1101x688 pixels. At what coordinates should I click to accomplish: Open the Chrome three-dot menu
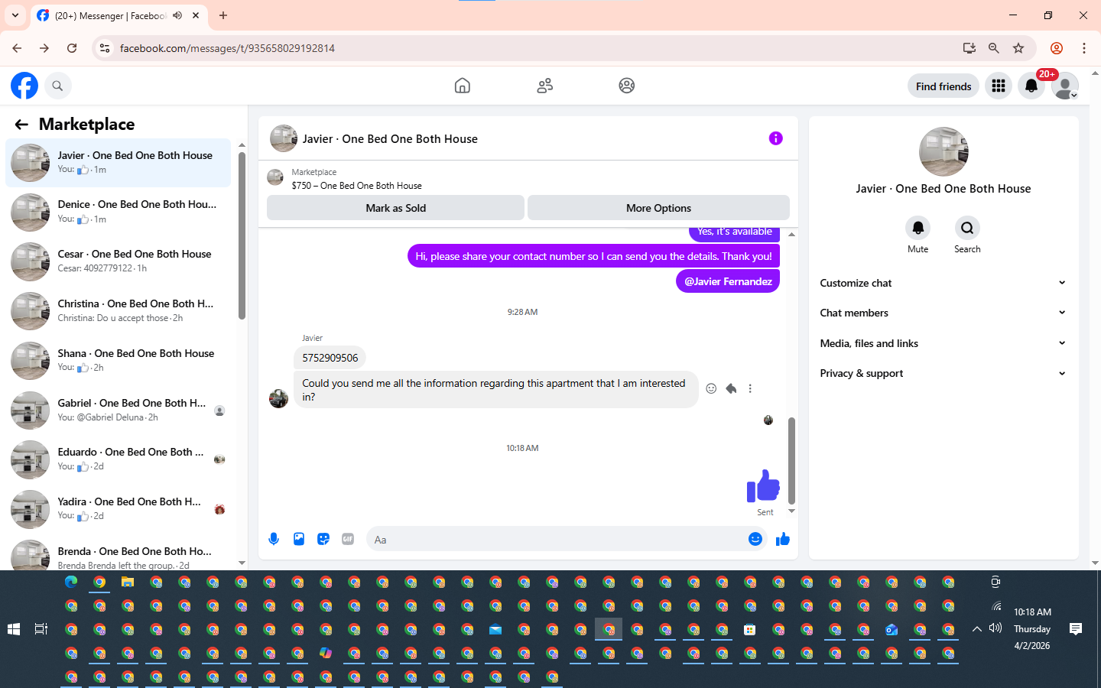(1084, 48)
